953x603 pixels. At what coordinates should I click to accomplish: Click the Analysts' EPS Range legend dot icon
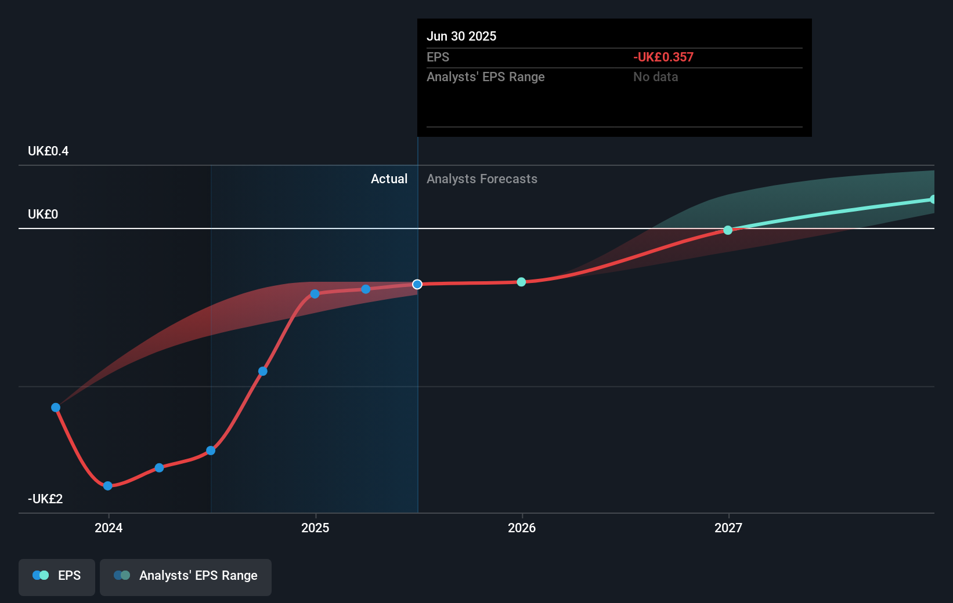pos(122,575)
